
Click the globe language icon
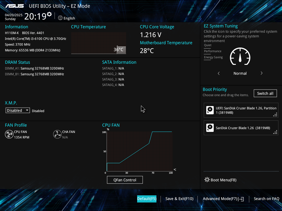tap(60, 18)
